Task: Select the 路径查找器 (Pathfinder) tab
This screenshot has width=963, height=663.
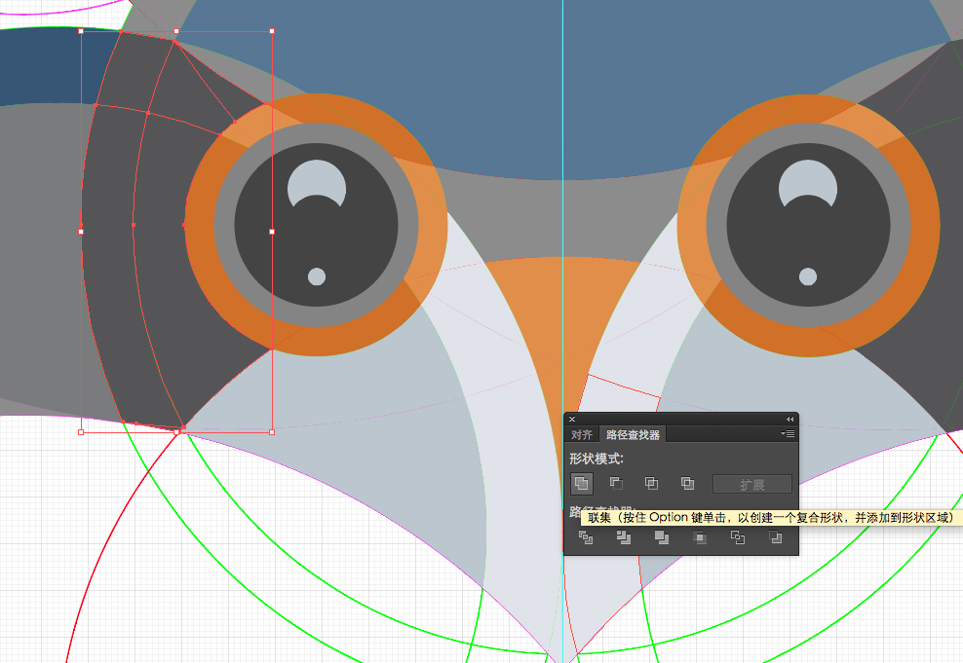Action: [x=633, y=435]
